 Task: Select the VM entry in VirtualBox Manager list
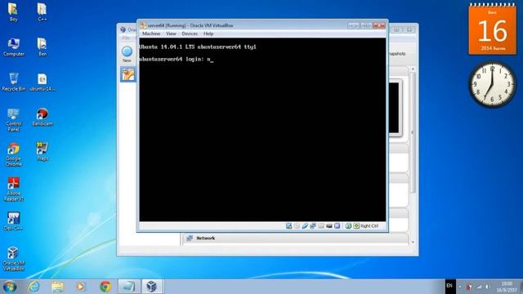tap(128, 74)
